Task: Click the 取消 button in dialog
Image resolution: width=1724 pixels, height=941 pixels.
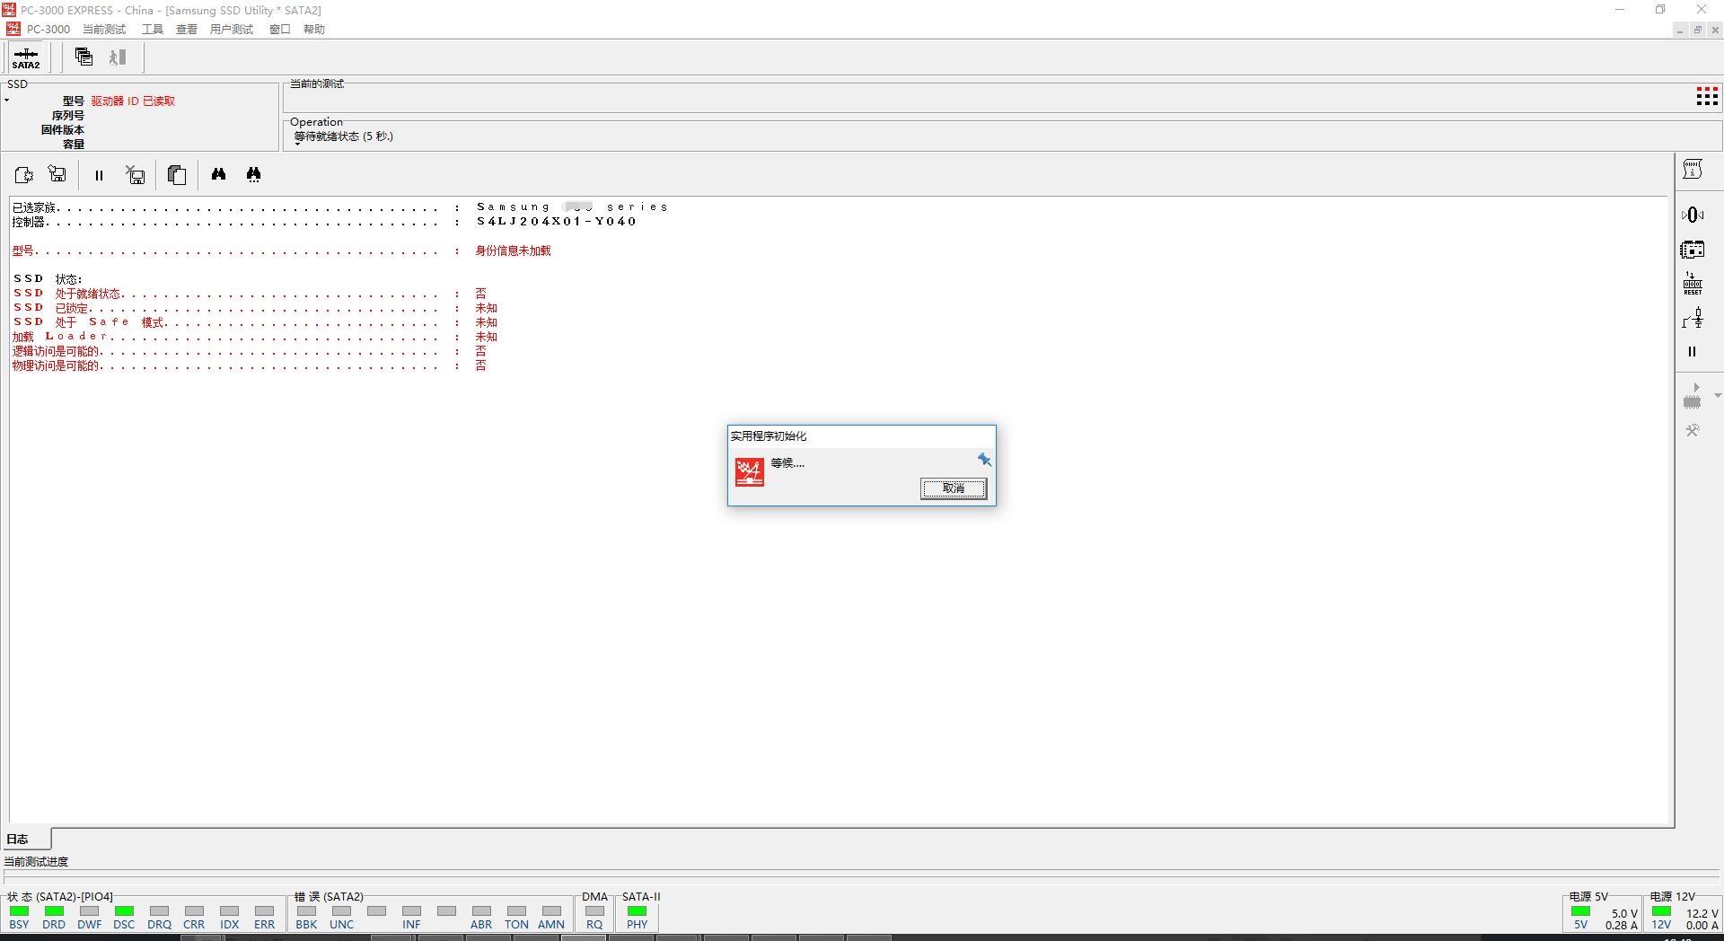Action: [x=953, y=488]
